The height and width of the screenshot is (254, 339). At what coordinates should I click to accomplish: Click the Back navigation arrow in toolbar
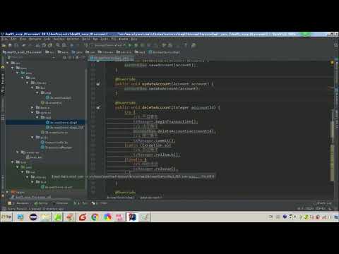71,45
